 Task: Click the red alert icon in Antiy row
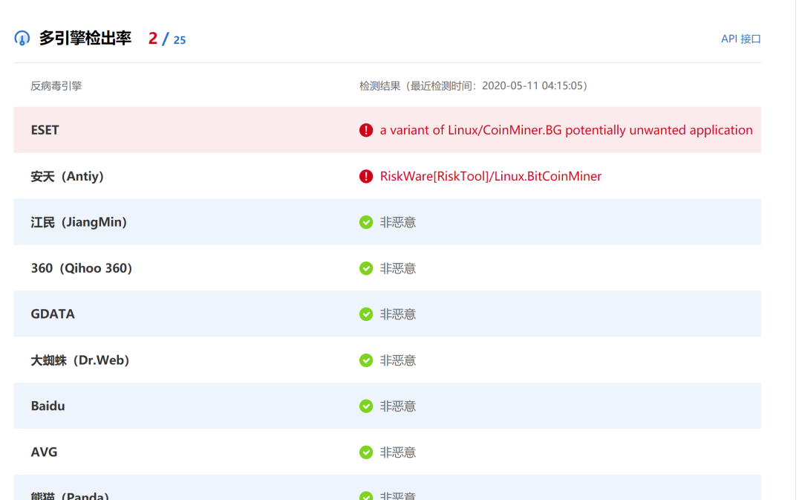pyautogui.click(x=365, y=176)
